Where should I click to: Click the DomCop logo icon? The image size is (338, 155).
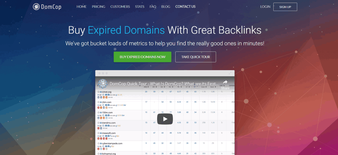tap(36, 7)
